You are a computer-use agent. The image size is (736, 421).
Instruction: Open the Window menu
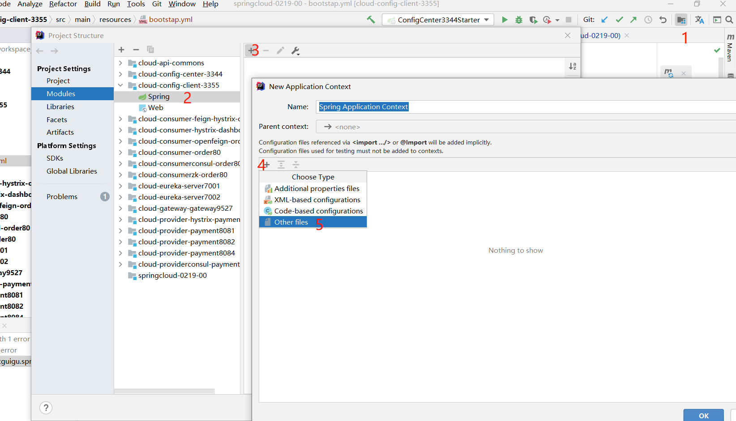click(x=182, y=4)
